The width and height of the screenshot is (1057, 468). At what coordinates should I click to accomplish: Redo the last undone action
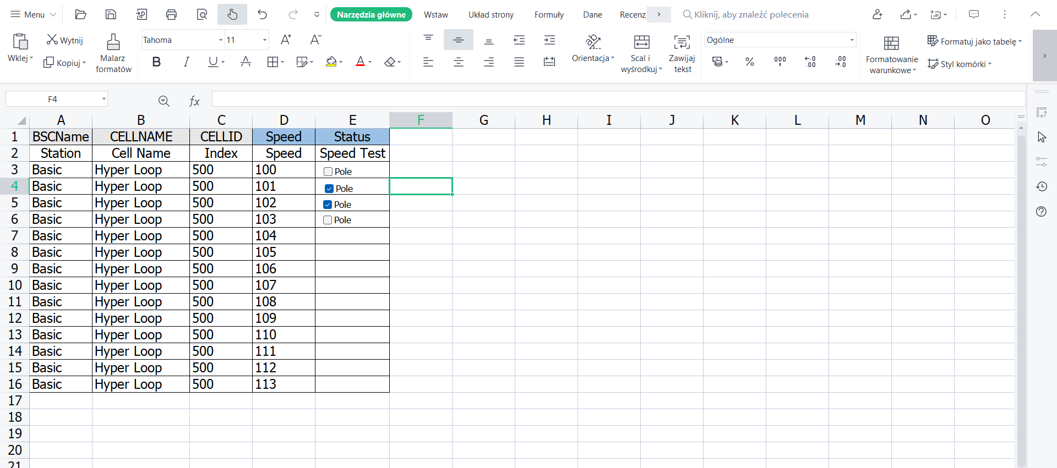tap(293, 15)
